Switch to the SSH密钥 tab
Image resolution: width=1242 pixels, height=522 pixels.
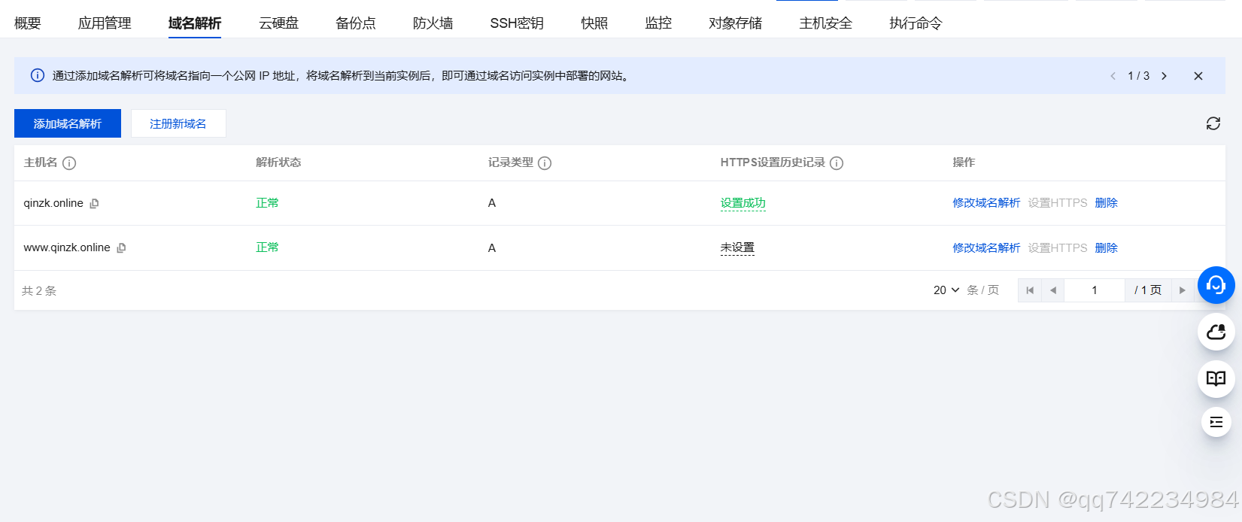pos(517,23)
